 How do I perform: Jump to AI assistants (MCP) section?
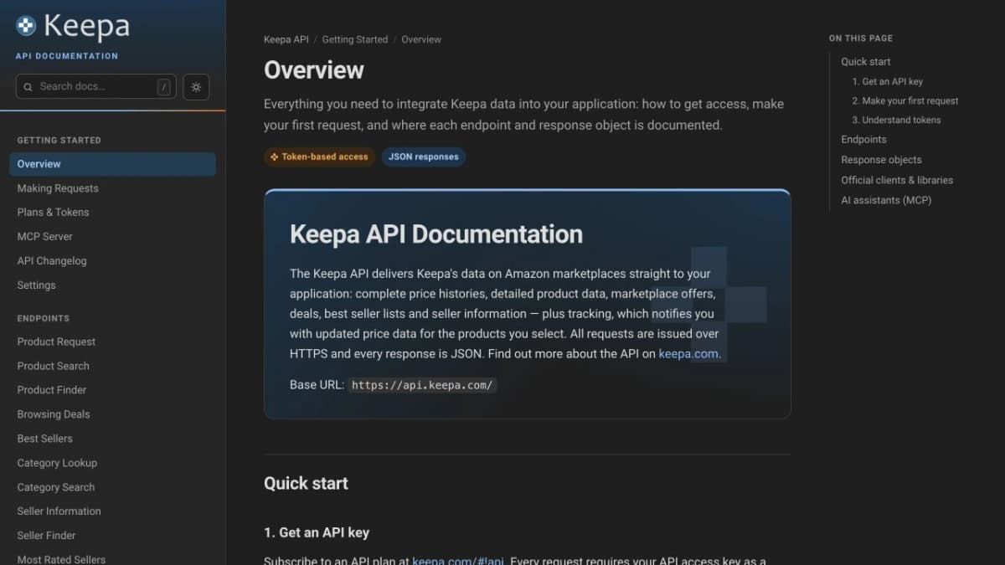pos(886,200)
